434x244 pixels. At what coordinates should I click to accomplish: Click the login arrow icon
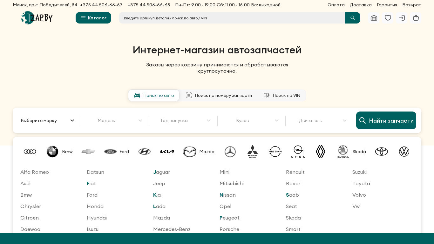402,18
